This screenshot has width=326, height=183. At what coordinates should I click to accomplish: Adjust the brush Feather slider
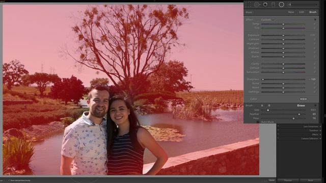tap(283, 114)
